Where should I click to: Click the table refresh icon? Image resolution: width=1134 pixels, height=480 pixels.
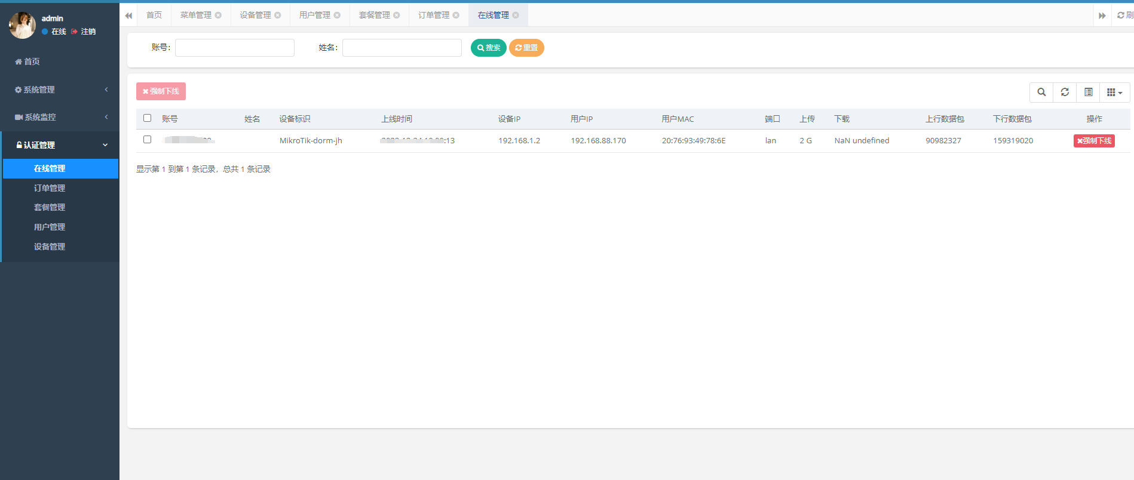click(1065, 93)
